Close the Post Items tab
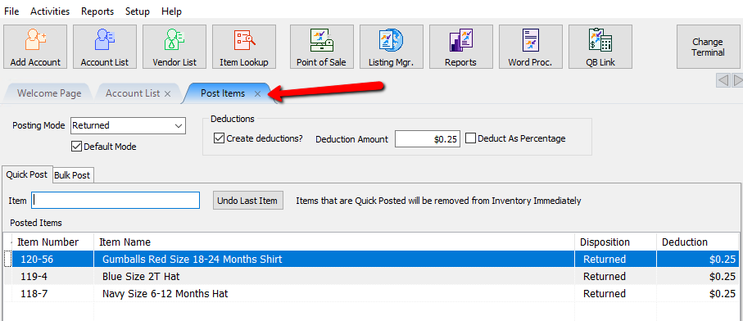 tap(257, 93)
